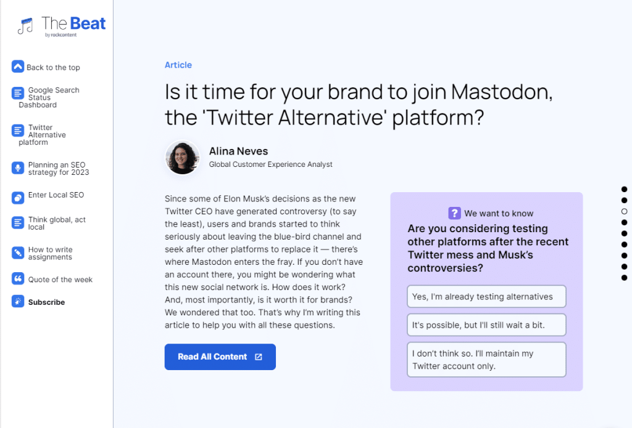Go to How to write assignments section
The height and width of the screenshot is (428, 632).
click(x=51, y=253)
